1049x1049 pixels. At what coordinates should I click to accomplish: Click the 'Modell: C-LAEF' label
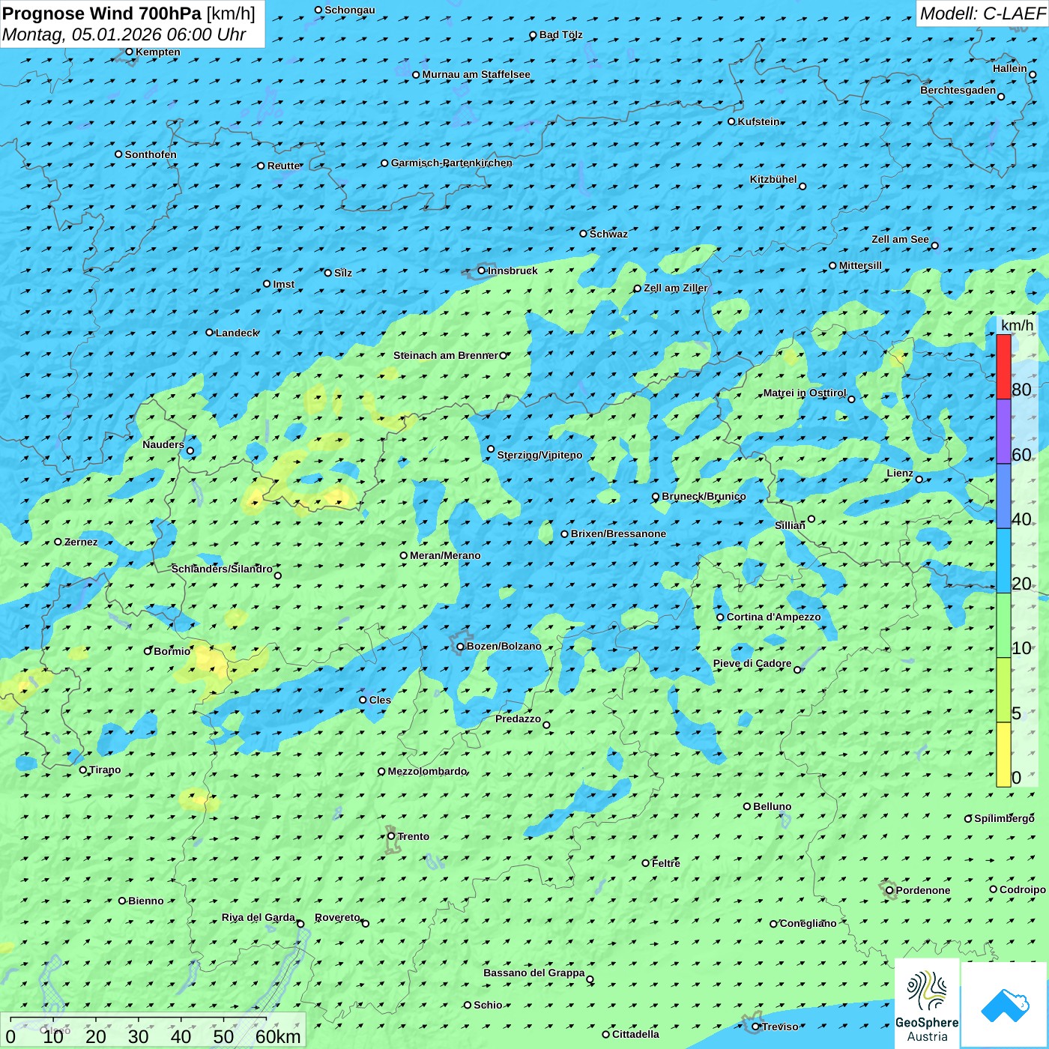pos(982,13)
